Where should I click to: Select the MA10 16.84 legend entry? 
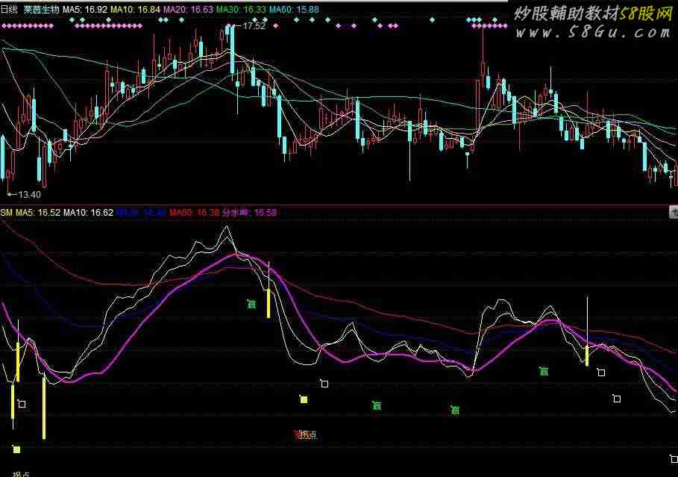coord(134,10)
